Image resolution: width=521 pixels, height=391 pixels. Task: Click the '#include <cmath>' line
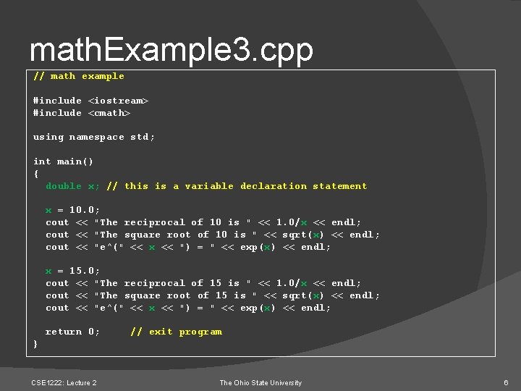(x=82, y=113)
